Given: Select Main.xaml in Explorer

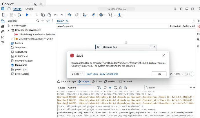Looking at the screenshot, I should 21,65.
